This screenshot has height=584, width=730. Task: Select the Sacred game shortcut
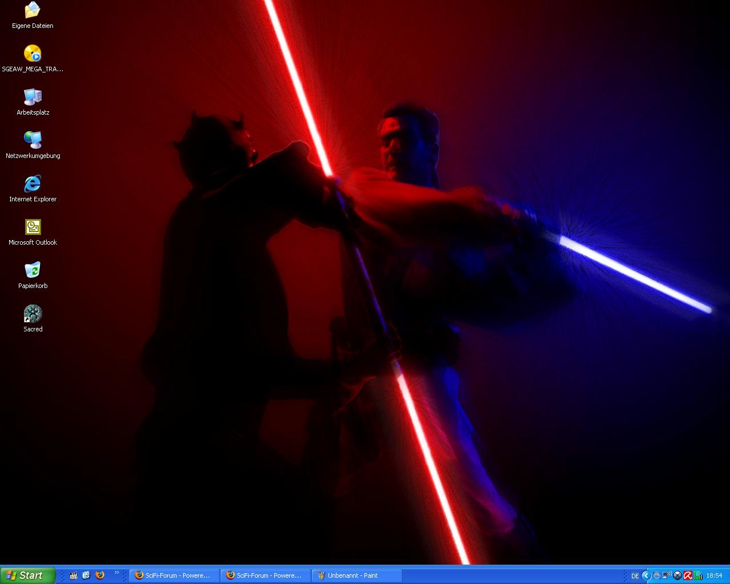pyautogui.click(x=33, y=314)
